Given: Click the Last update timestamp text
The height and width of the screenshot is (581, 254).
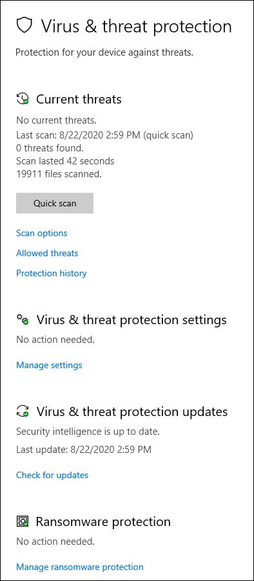Looking at the screenshot, I should [84, 450].
